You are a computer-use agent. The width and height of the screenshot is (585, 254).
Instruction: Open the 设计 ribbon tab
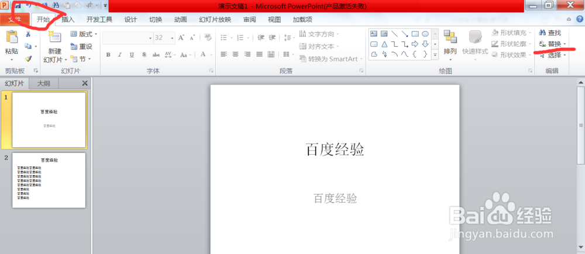tap(130, 20)
